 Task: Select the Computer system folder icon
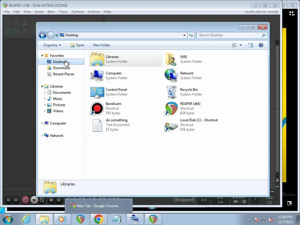pos(97,76)
